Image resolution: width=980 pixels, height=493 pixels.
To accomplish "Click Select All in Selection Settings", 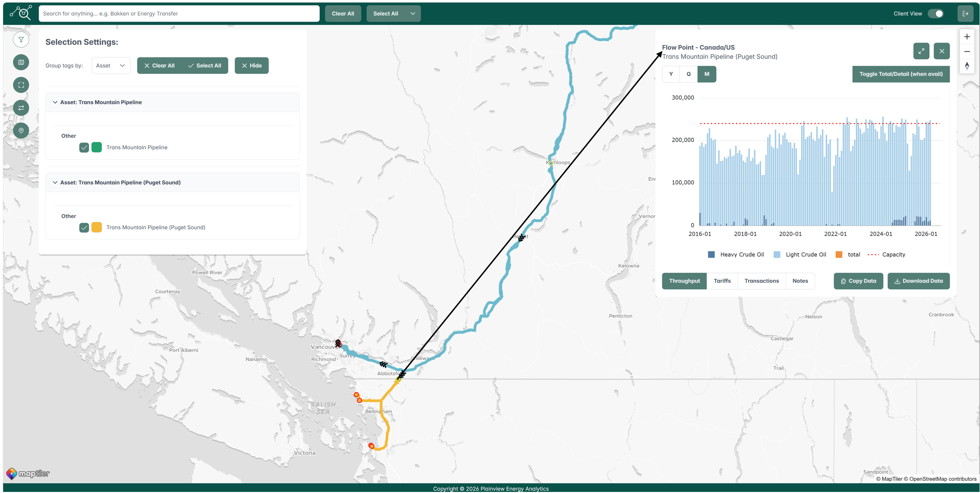I will [205, 65].
